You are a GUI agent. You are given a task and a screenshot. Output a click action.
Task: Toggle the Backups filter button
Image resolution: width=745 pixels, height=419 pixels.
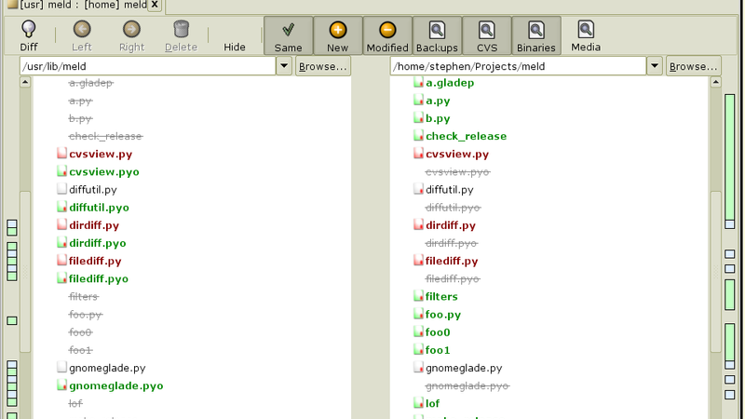pyautogui.click(x=437, y=36)
